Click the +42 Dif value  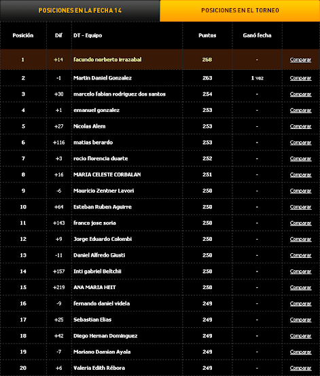(x=59, y=336)
